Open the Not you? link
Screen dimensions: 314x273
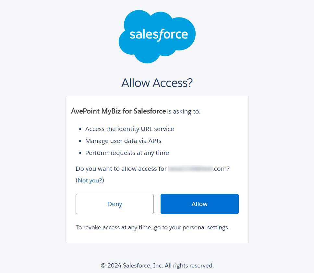(90, 180)
